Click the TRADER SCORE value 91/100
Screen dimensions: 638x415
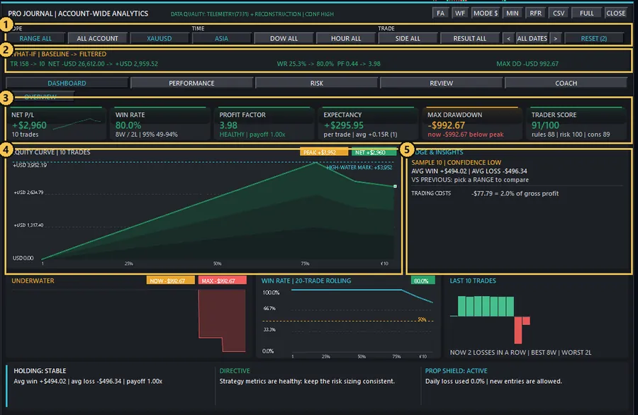point(545,125)
